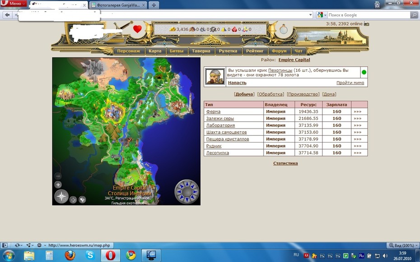Click Напасть to attack the infantry
The width and height of the screenshot is (420, 262).
tap(237, 83)
